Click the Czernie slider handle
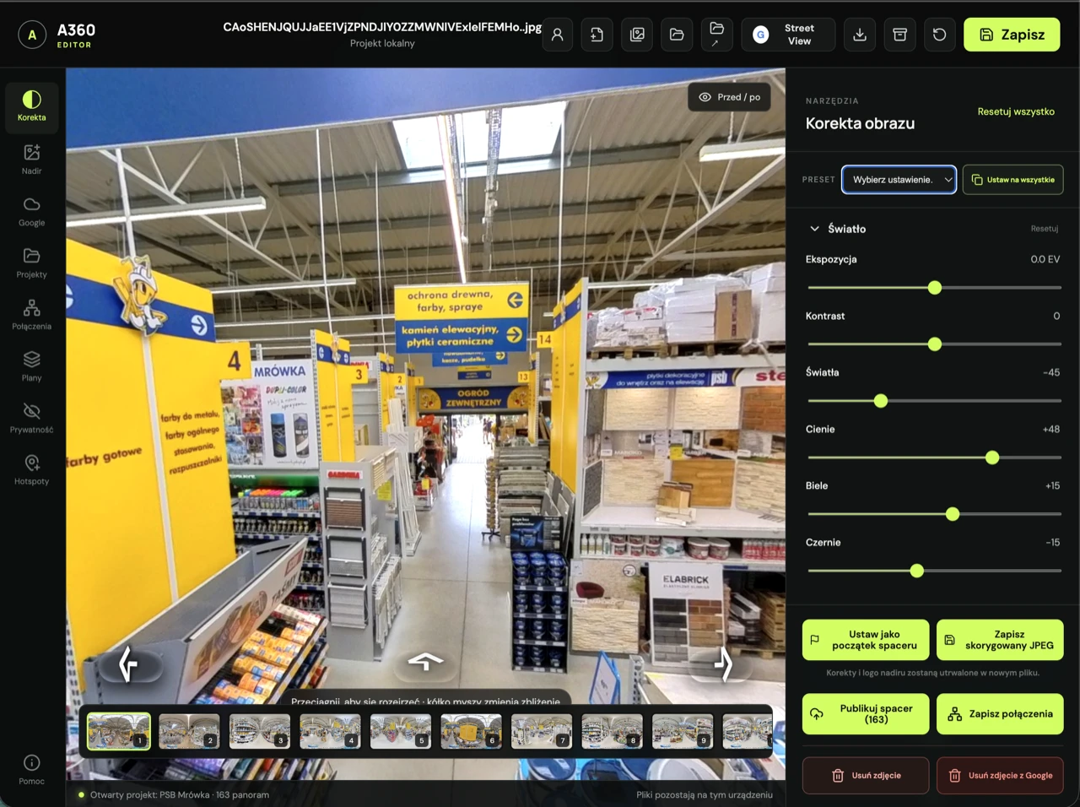Viewport: 1080px width, 807px height. pos(917,571)
